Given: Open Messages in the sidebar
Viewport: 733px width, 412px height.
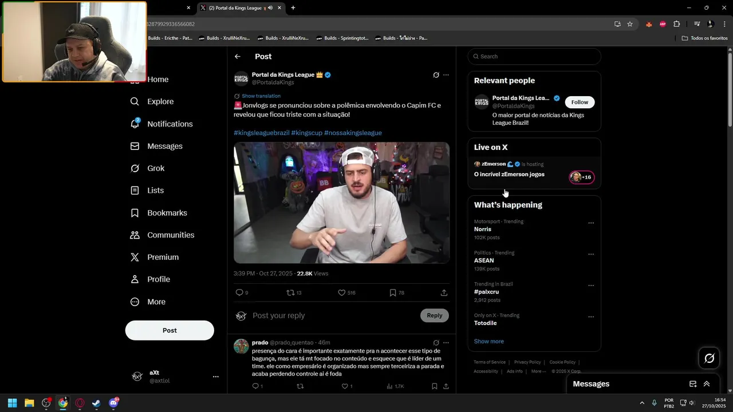Looking at the screenshot, I should pos(157,146).
